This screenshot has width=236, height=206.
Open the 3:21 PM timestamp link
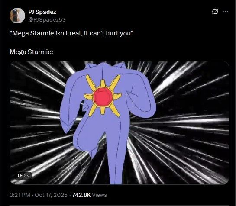[x=20, y=195]
